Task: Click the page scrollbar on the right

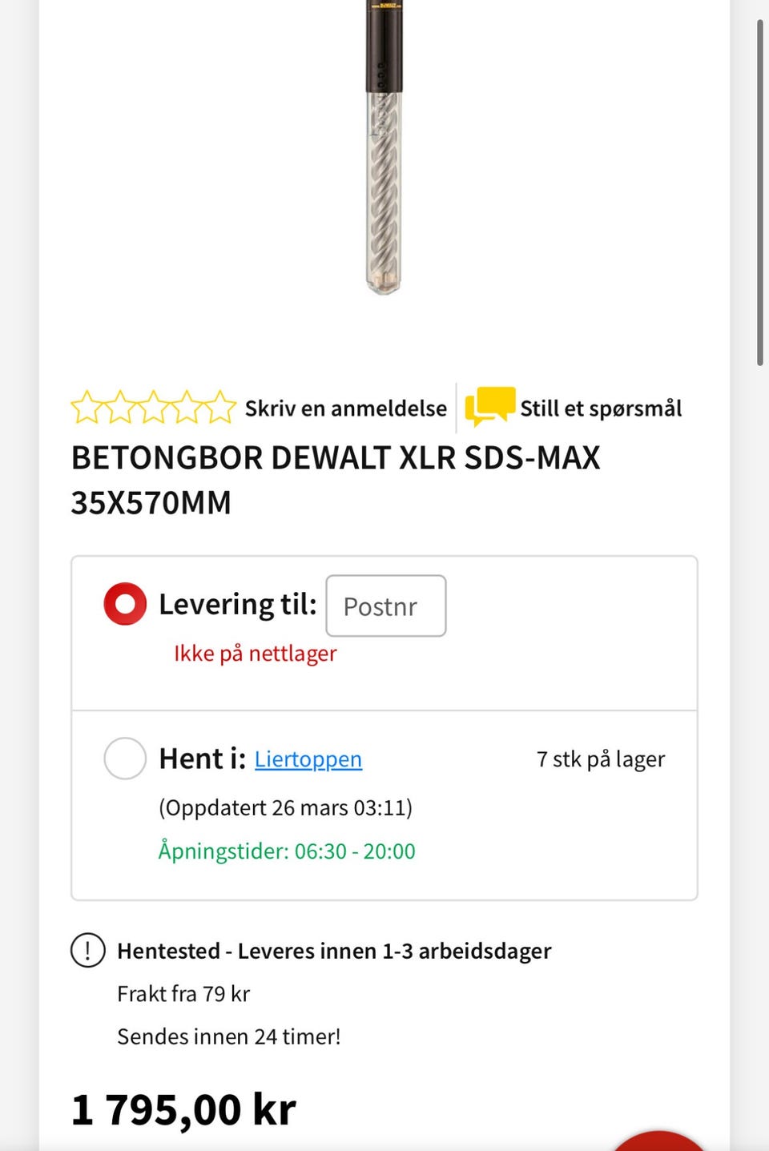Action: click(x=760, y=192)
